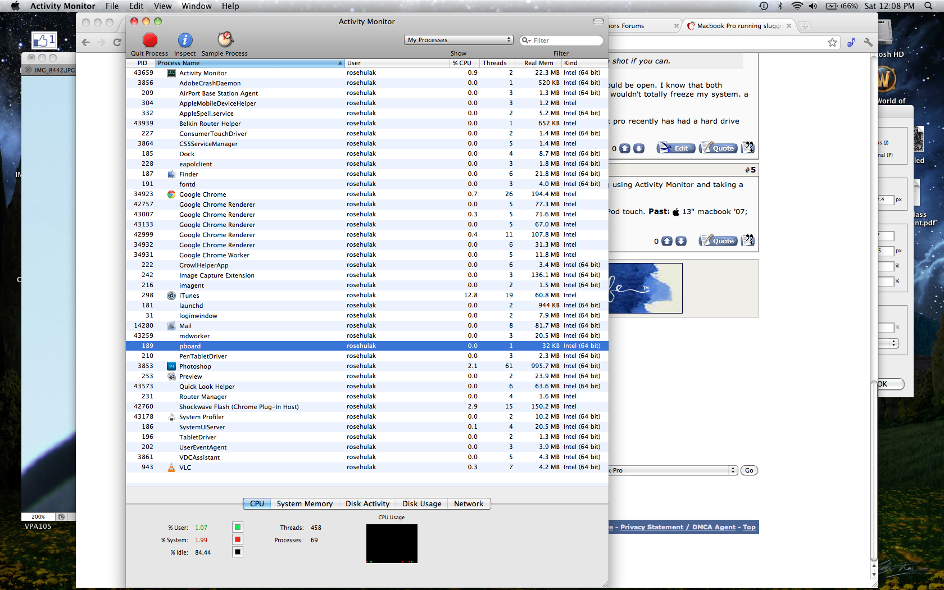The height and width of the screenshot is (590, 944).
Task: Click the Quote button in post #5
Action: pos(718,240)
